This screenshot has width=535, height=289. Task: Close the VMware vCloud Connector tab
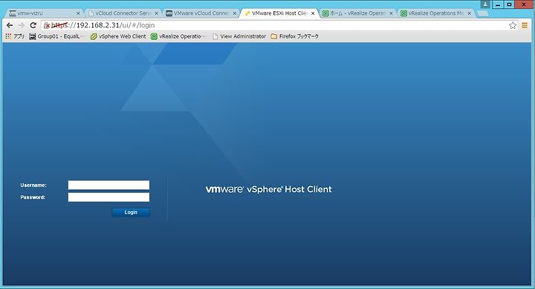click(x=235, y=13)
